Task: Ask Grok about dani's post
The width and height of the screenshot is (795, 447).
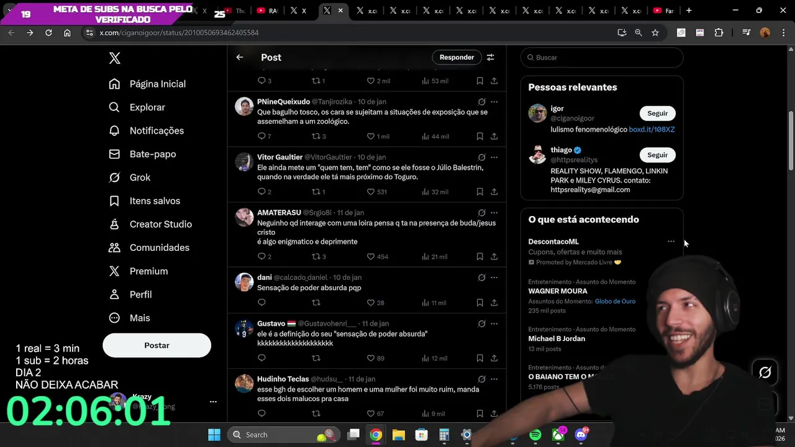Action: pos(481,278)
